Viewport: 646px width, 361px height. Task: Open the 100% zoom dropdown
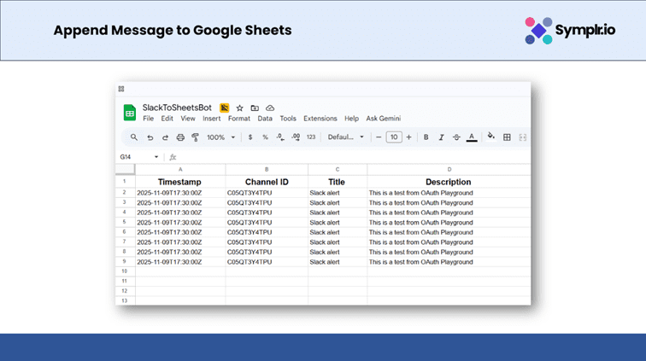point(220,137)
